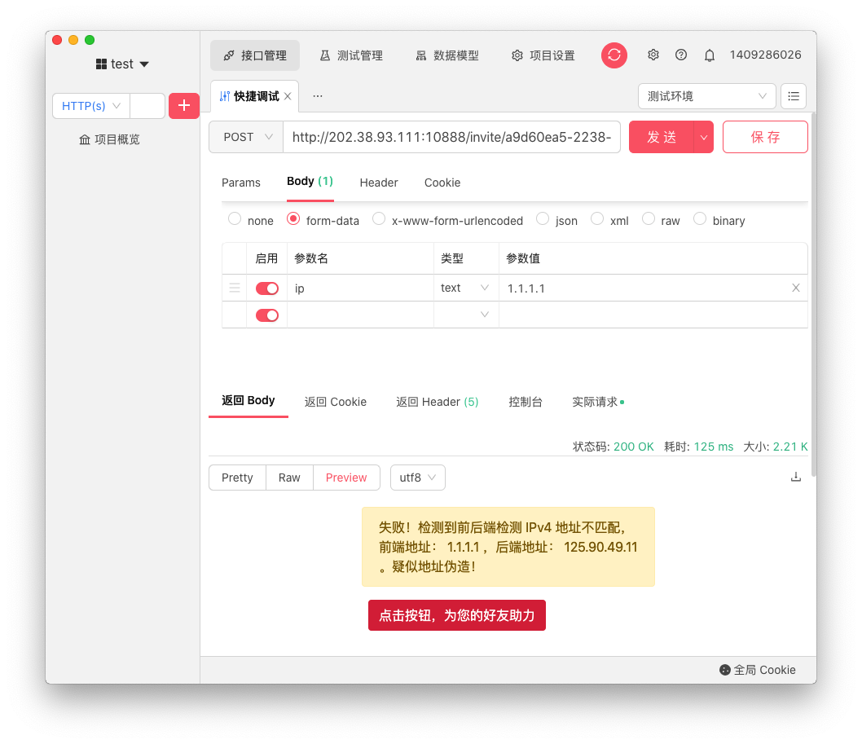Open the notifications bell icon
Image resolution: width=862 pixels, height=744 pixels.
pyautogui.click(x=710, y=55)
